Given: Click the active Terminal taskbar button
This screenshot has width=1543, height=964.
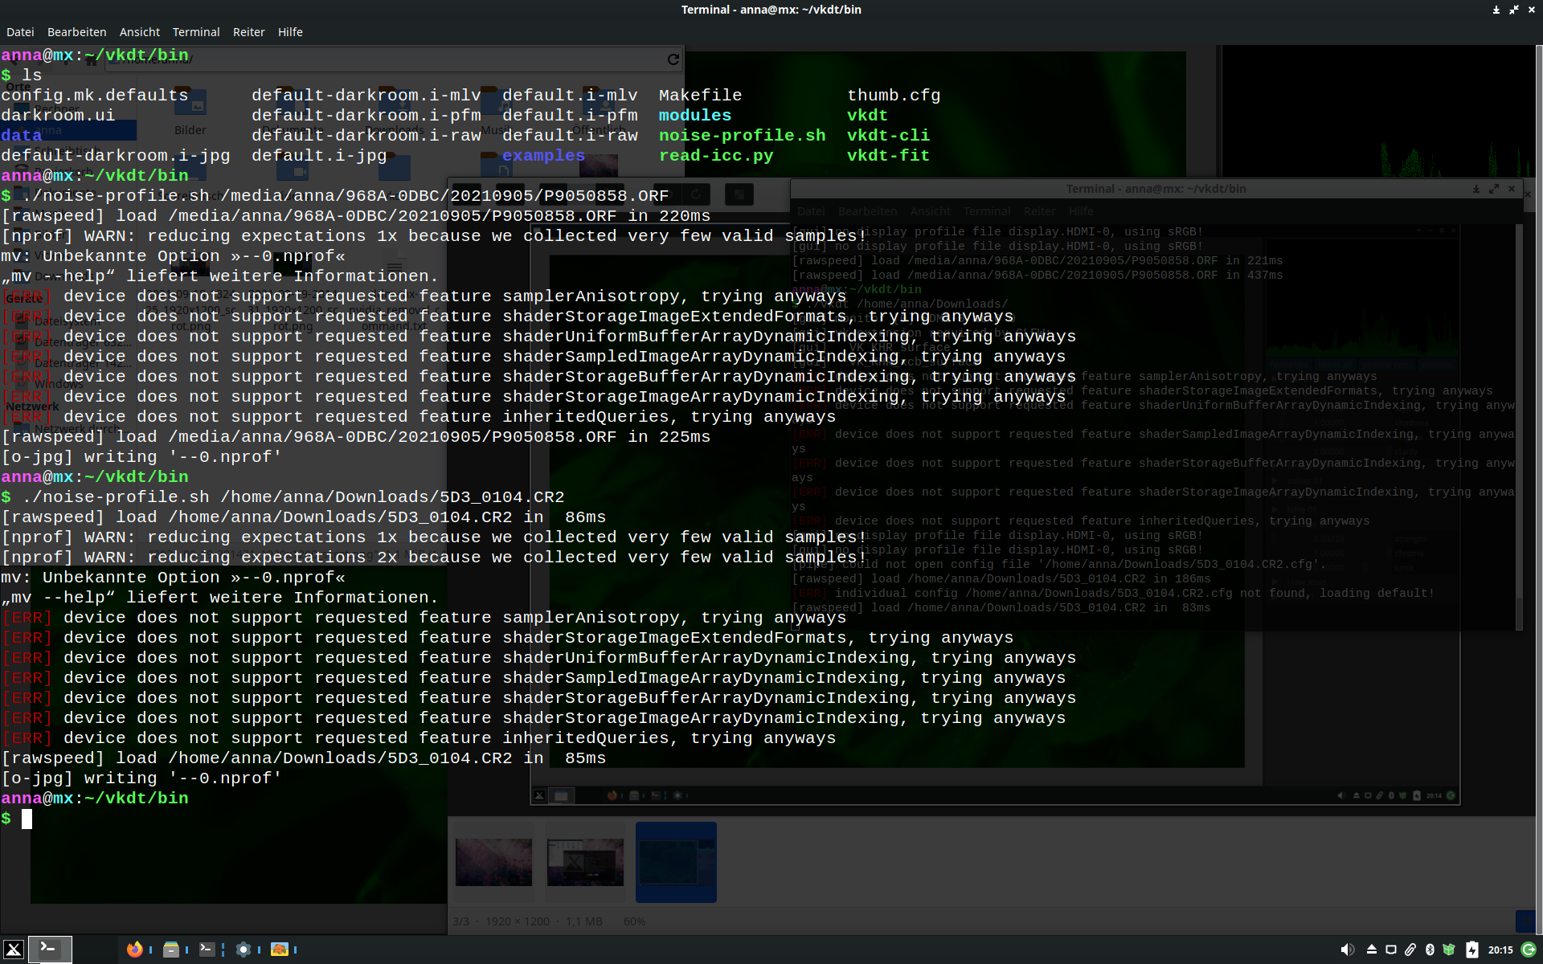Looking at the screenshot, I should pyautogui.click(x=50, y=950).
